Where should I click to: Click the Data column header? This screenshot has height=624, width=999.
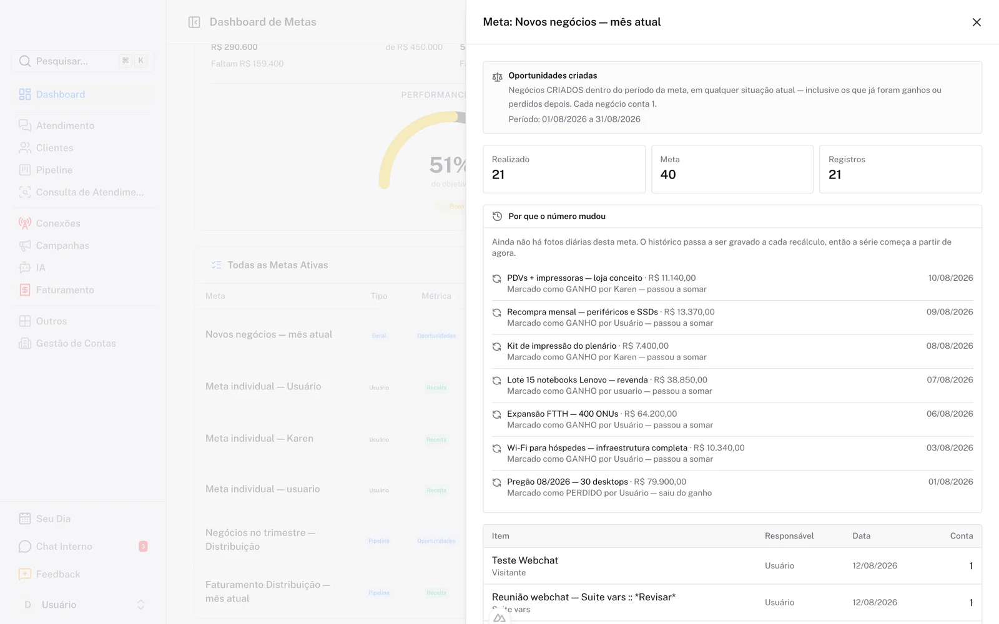click(862, 536)
